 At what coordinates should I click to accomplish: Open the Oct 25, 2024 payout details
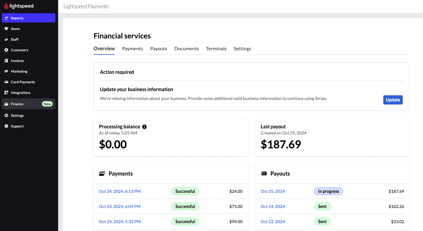pos(273,191)
